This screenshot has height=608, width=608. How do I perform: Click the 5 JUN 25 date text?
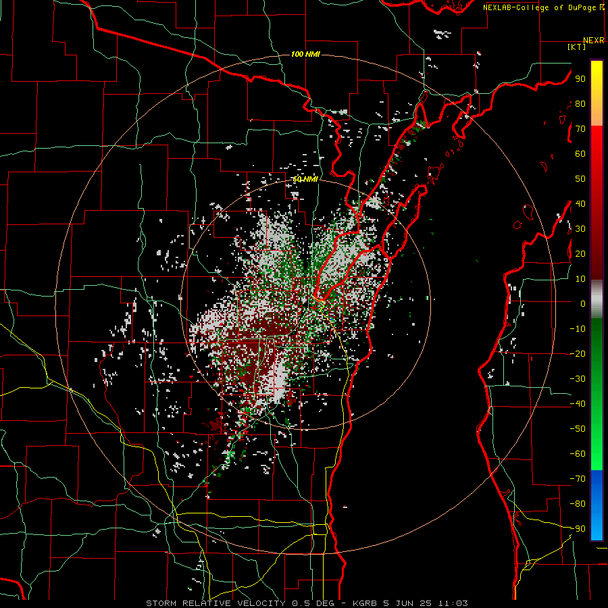coord(408,603)
